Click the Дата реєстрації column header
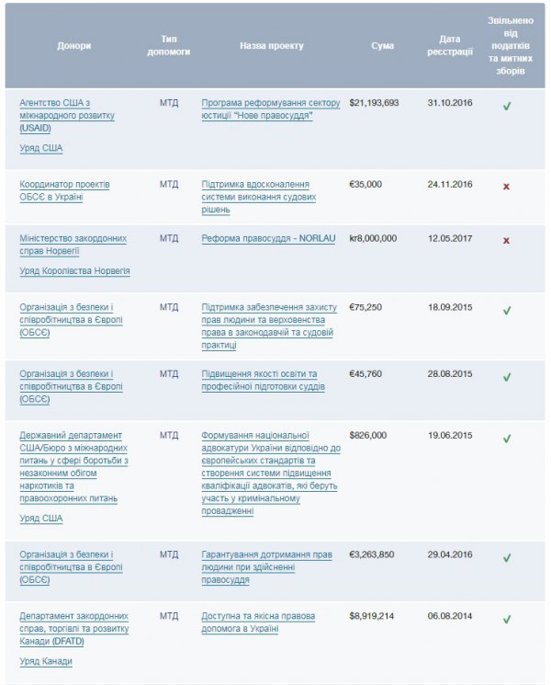The width and height of the screenshot is (551, 685). (450, 46)
